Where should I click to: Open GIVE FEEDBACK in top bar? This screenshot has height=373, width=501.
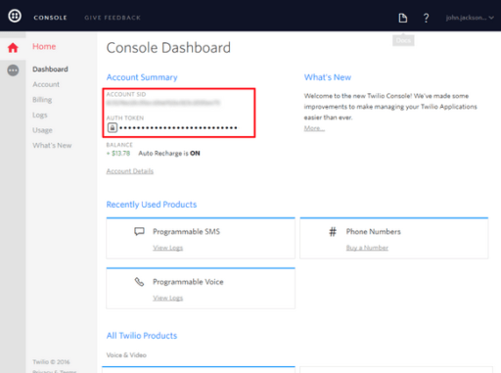[113, 18]
